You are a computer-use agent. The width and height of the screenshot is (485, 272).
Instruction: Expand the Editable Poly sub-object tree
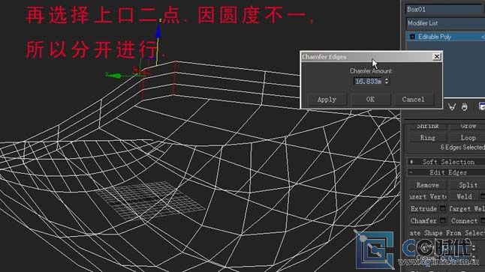(x=412, y=37)
